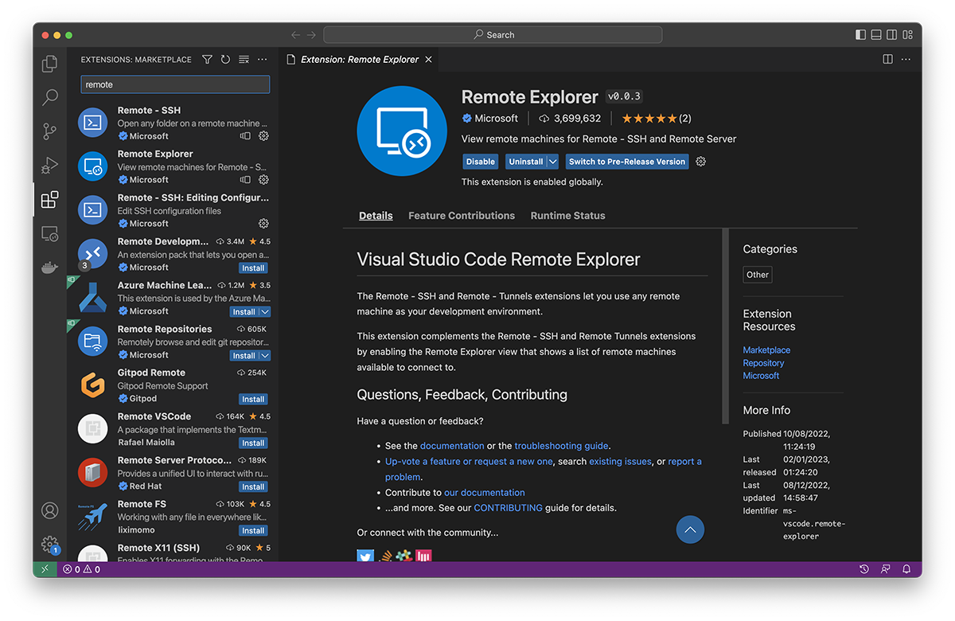The width and height of the screenshot is (955, 621).
Task: Click Switch to Pre-Release Version button
Action: coord(627,162)
